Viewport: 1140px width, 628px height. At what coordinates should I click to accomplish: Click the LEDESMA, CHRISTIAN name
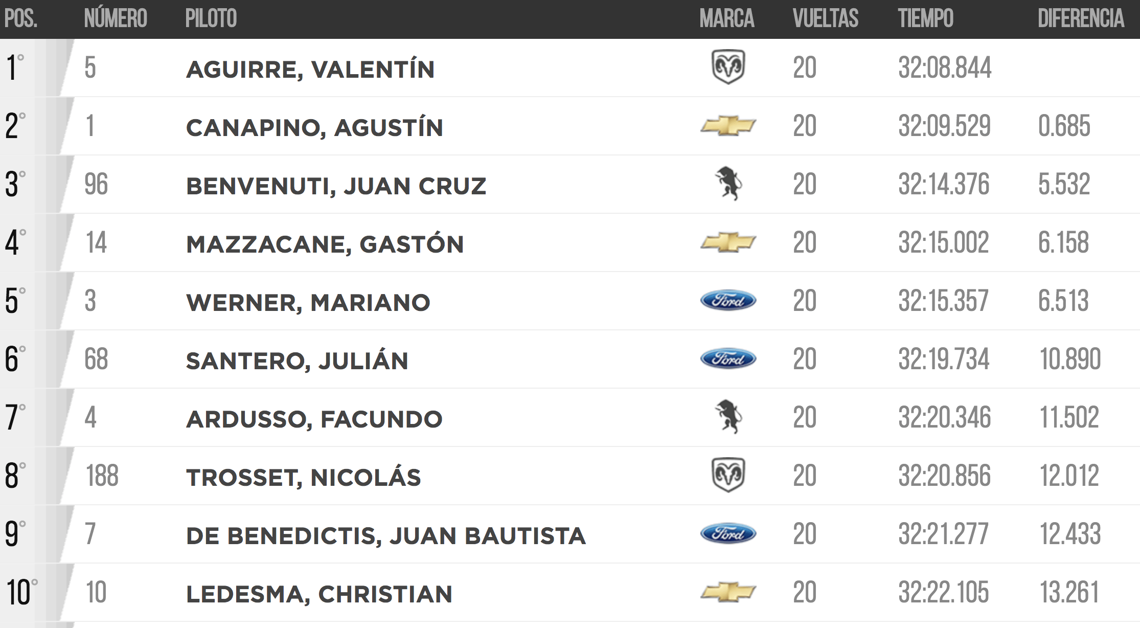pyautogui.click(x=319, y=594)
